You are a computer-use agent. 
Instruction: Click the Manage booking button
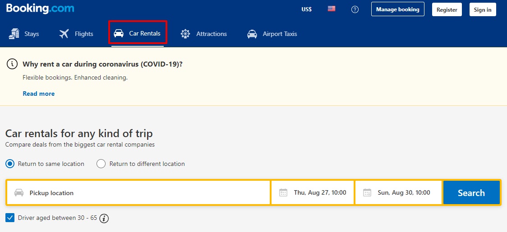tap(398, 9)
